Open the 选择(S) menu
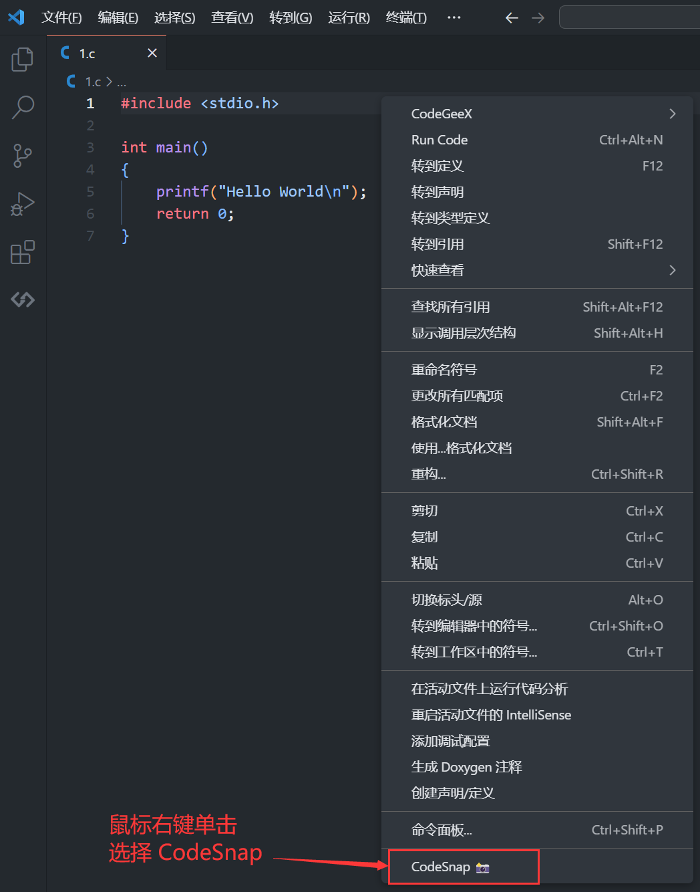700x892 pixels. pyautogui.click(x=175, y=17)
